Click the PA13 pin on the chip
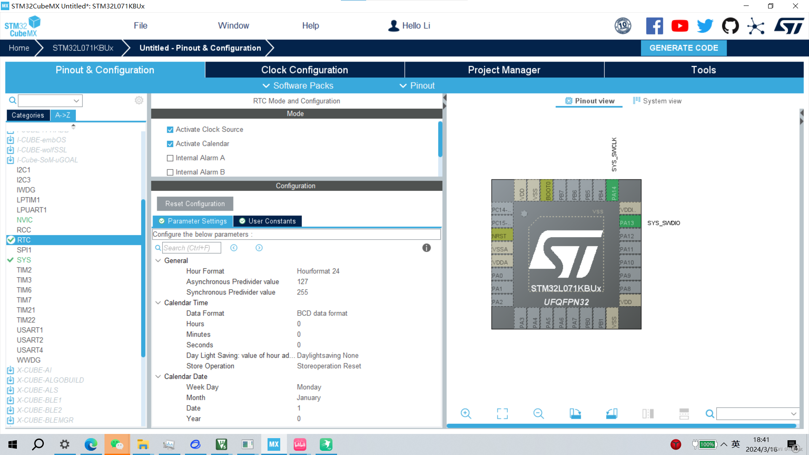The width and height of the screenshot is (809, 455). click(630, 223)
